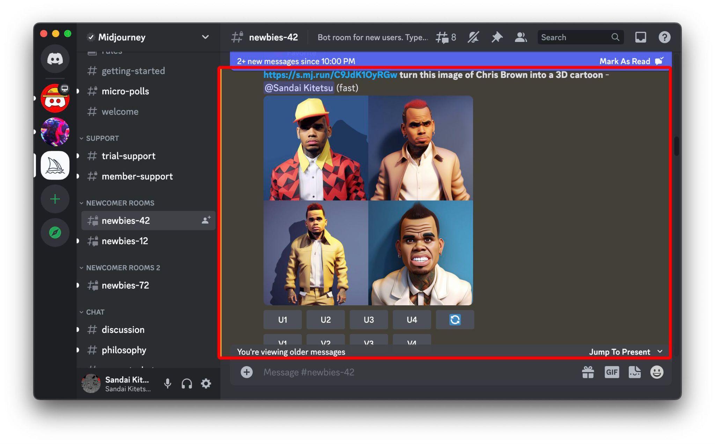Open threads icon showing 8
The height and width of the screenshot is (444, 715).
click(446, 37)
